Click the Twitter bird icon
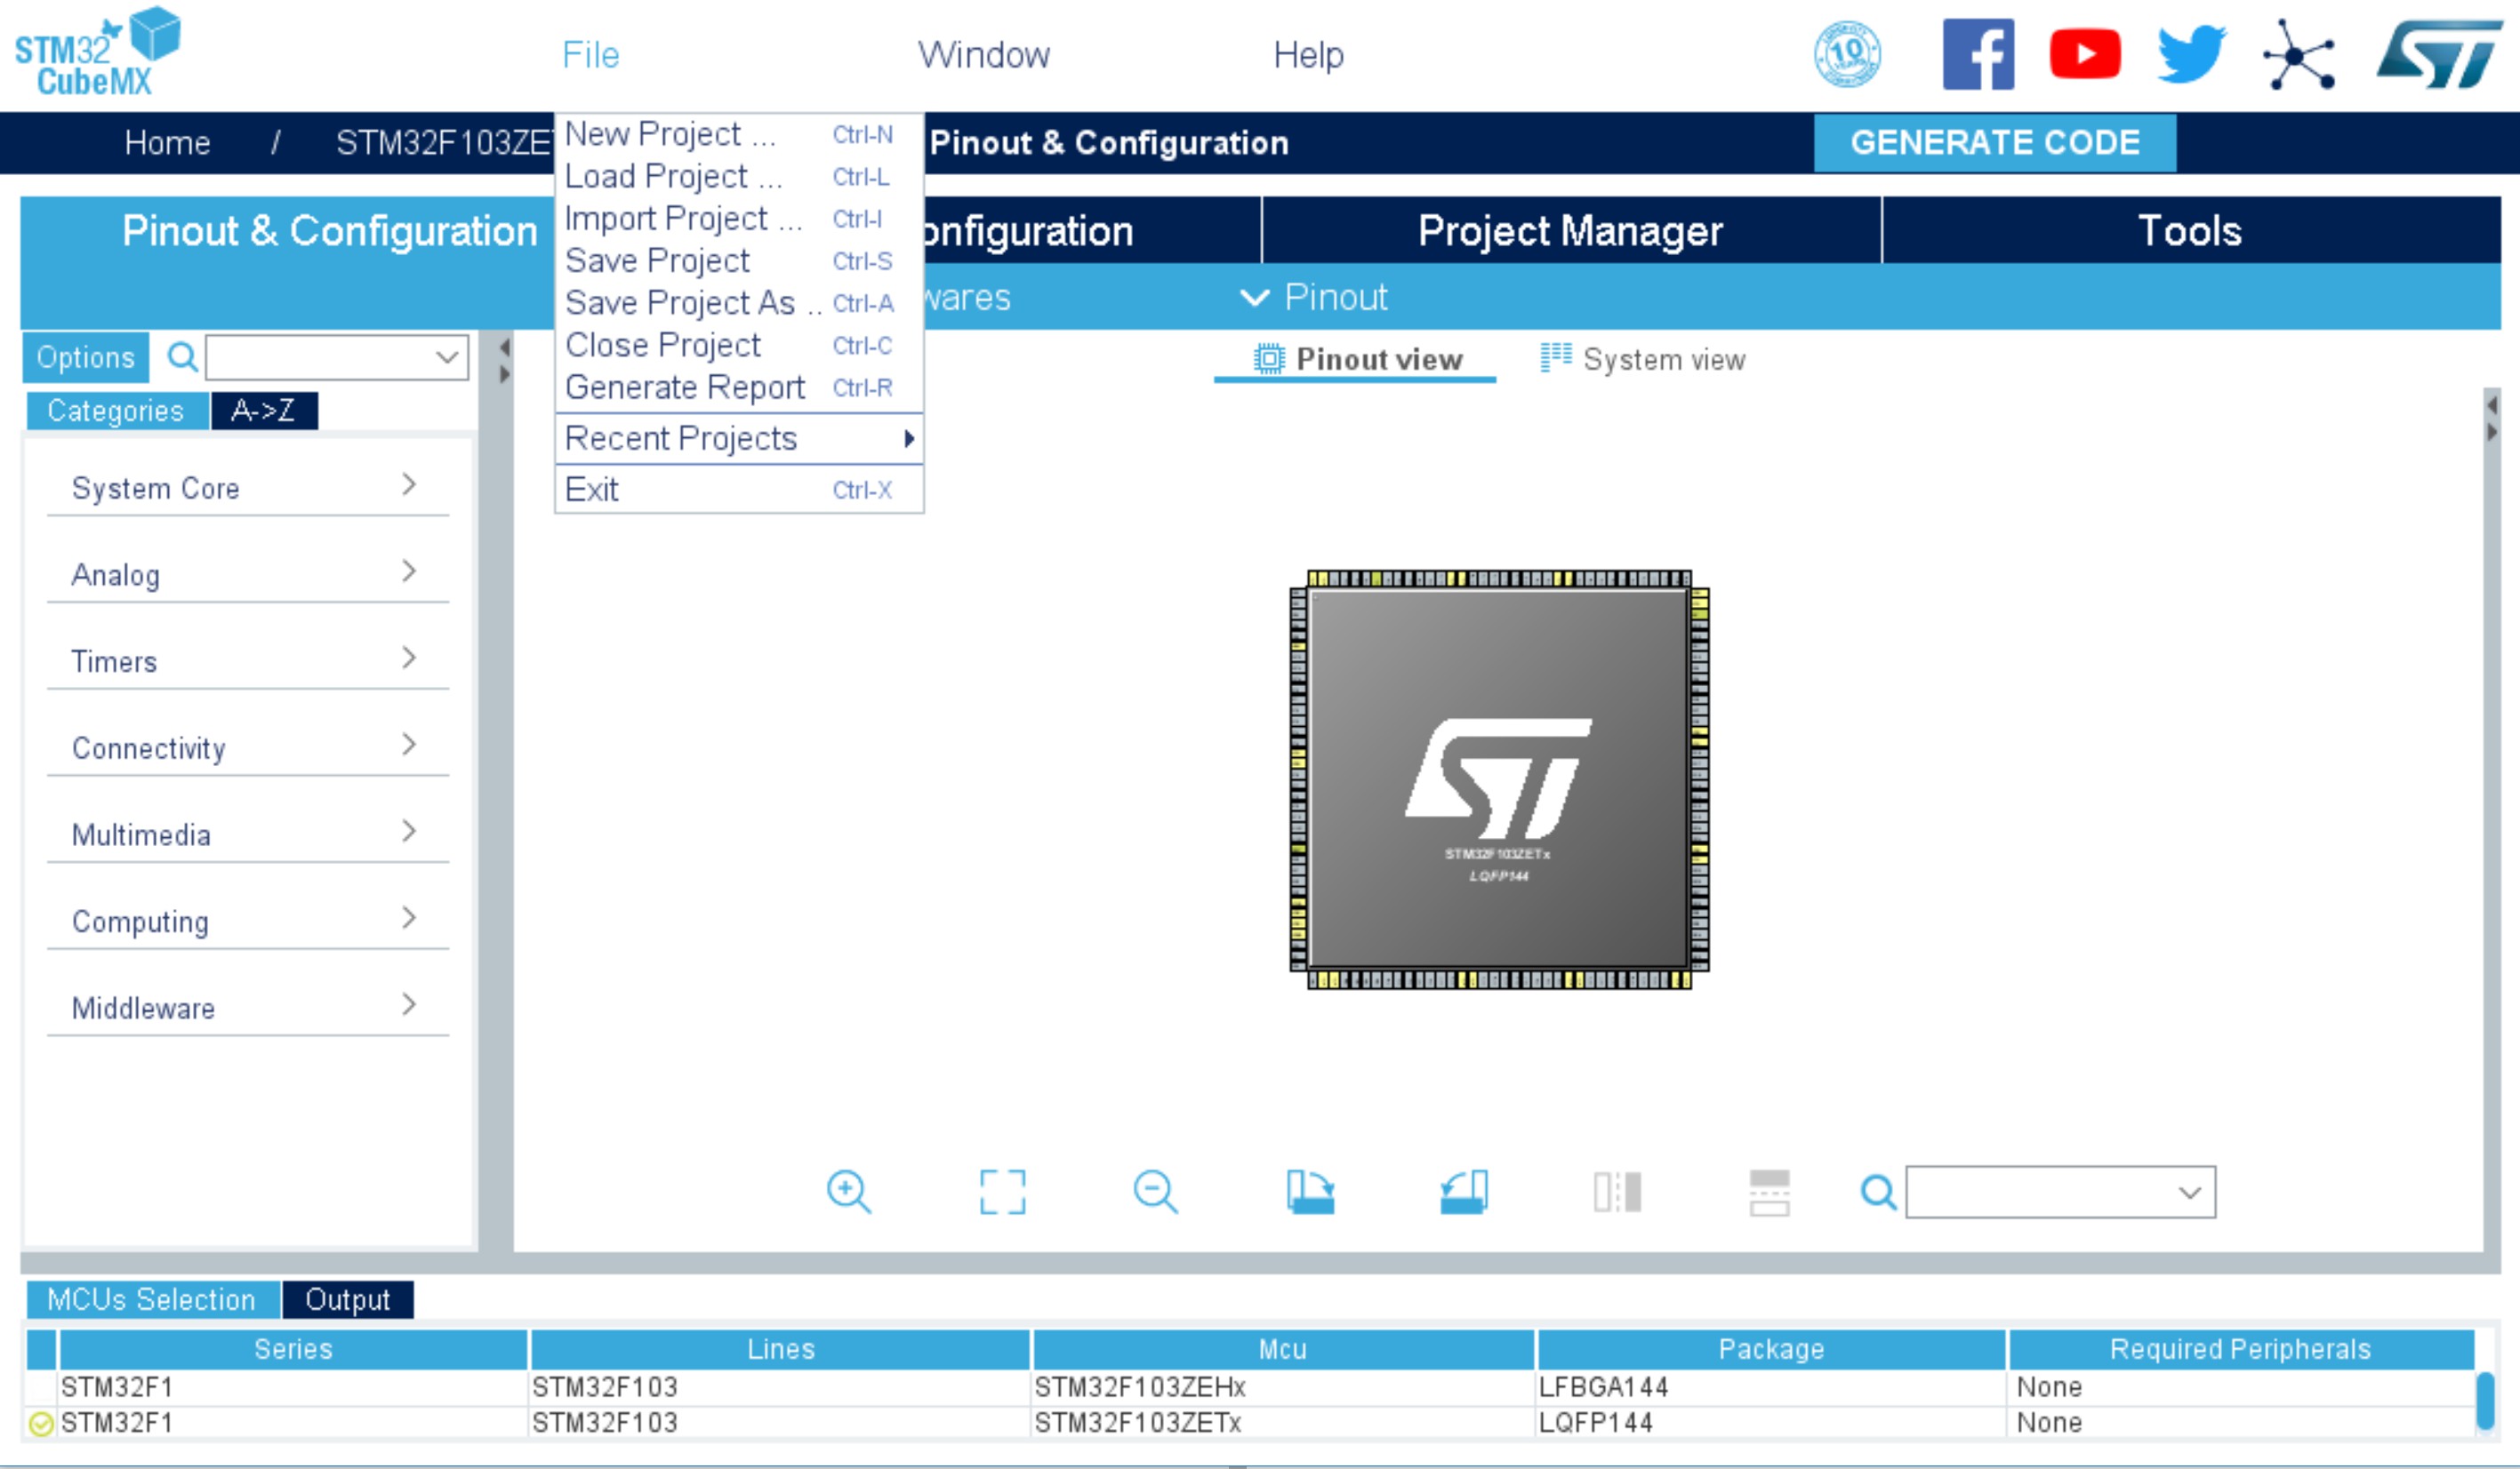2520x1469 pixels. click(x=2190, y=54)
